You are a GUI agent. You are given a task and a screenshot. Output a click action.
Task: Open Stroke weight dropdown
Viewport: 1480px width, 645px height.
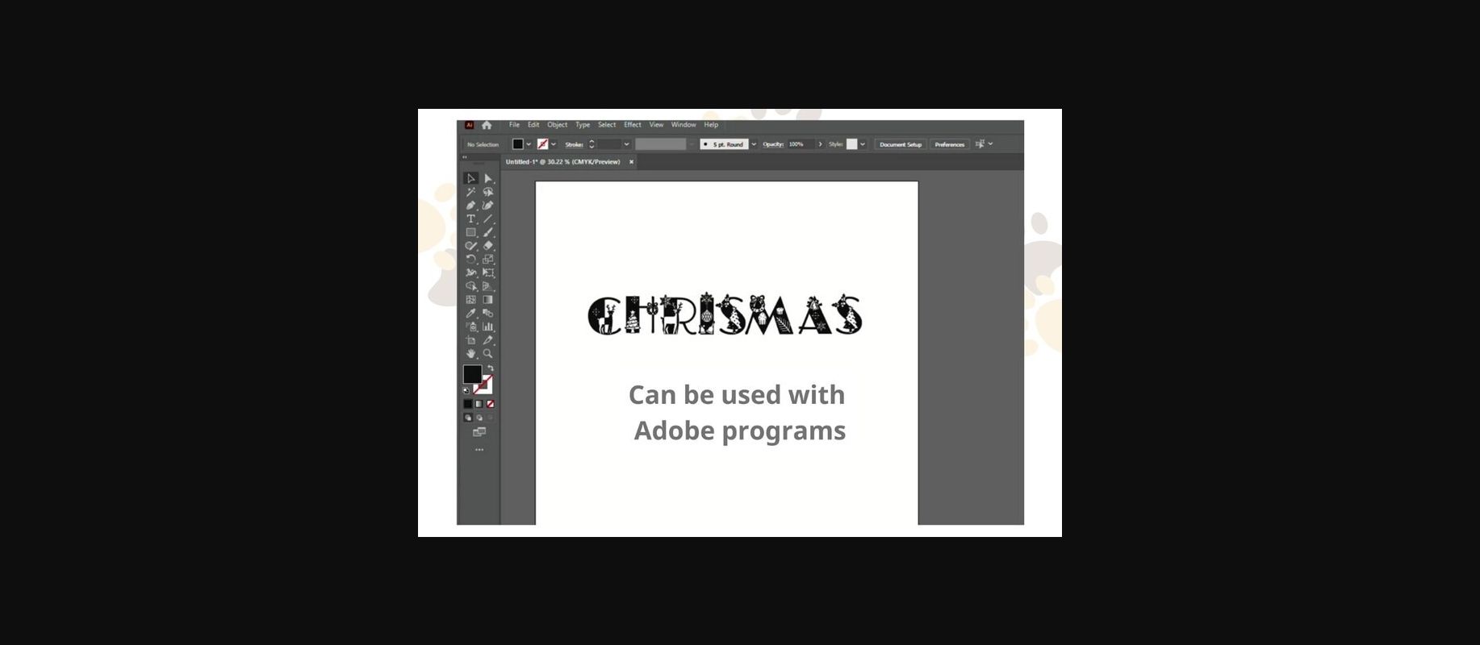coord(626,144)
